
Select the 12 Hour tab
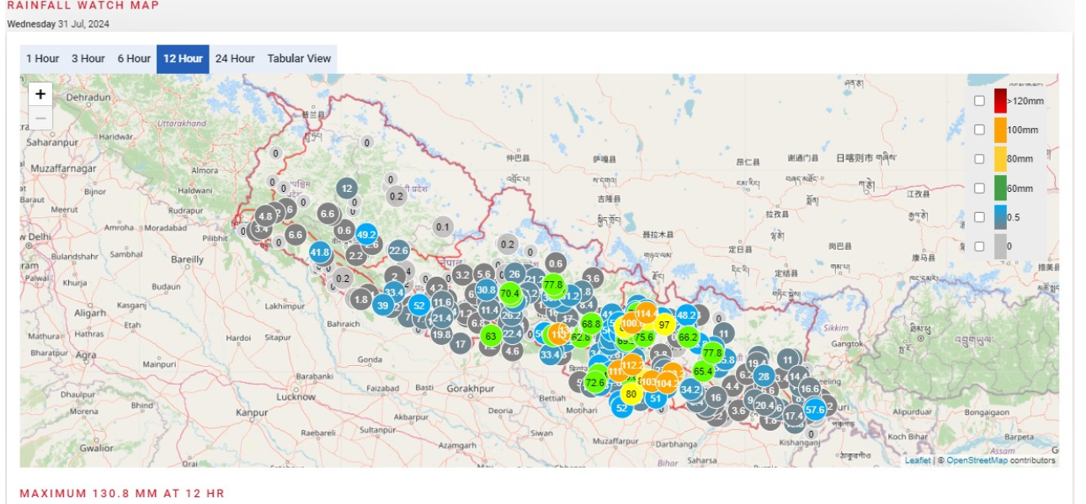click(x=183, y=59)
